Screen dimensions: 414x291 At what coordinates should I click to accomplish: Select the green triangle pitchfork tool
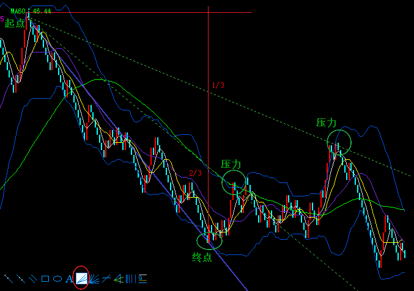119,279
